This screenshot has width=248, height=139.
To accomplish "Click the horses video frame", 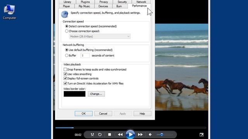I will 181,67.
